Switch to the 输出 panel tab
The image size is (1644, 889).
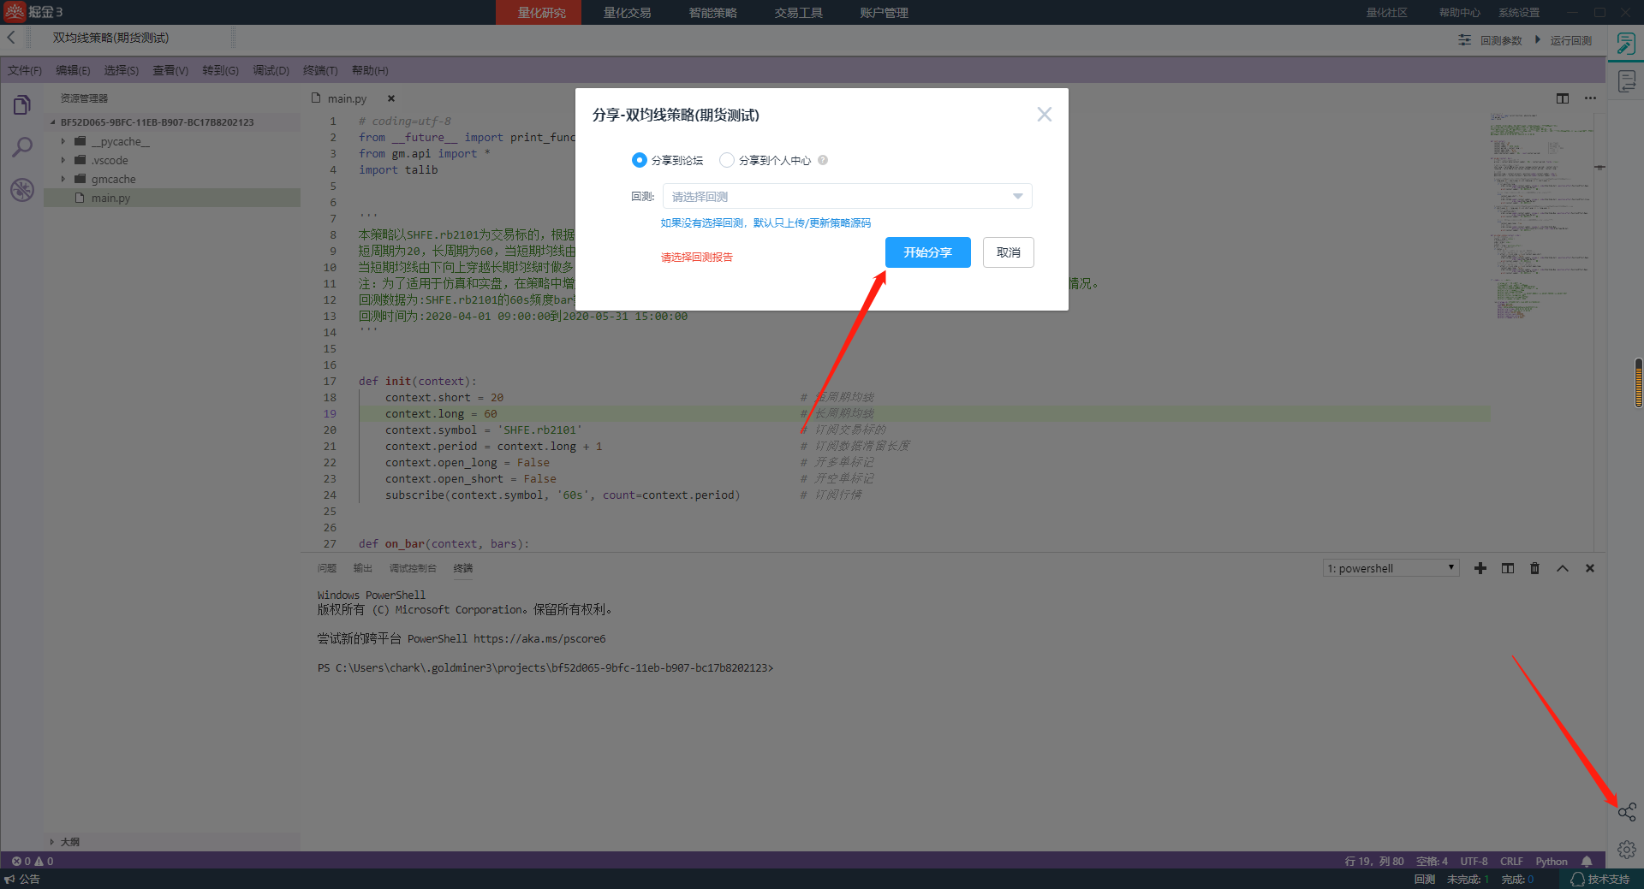point(363,568)
